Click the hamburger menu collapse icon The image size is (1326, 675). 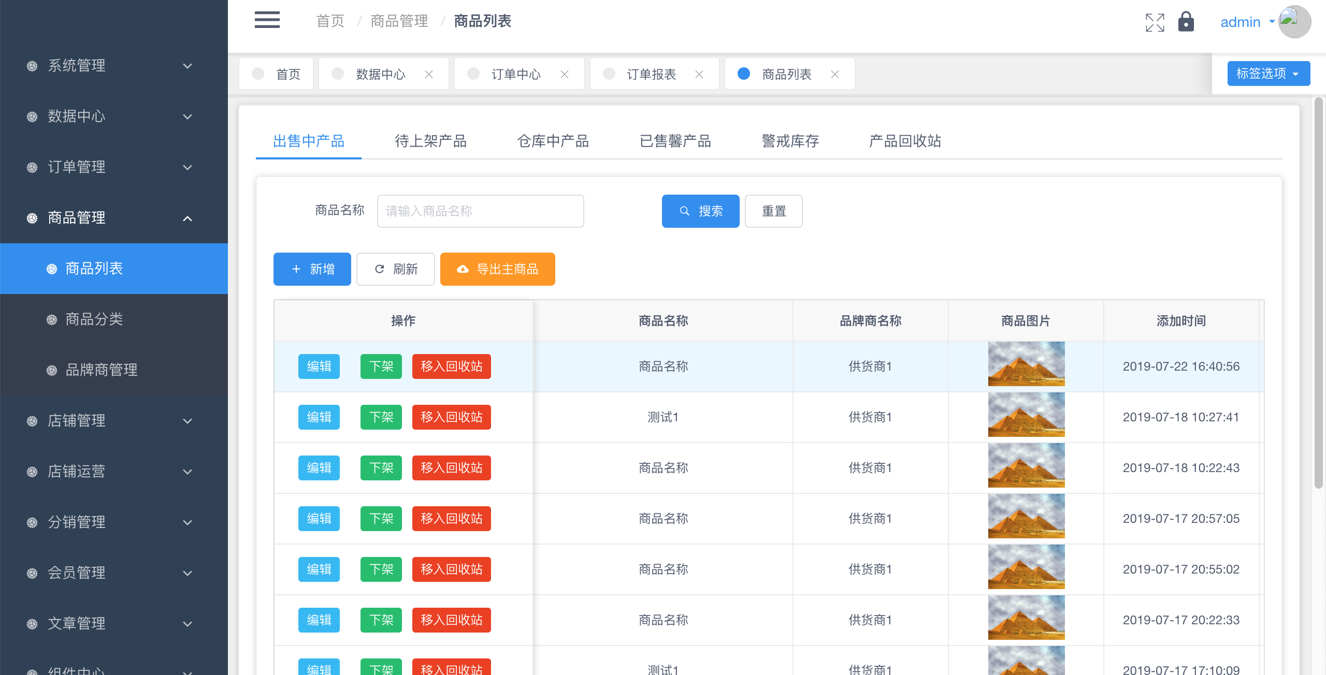pos(267,20)
